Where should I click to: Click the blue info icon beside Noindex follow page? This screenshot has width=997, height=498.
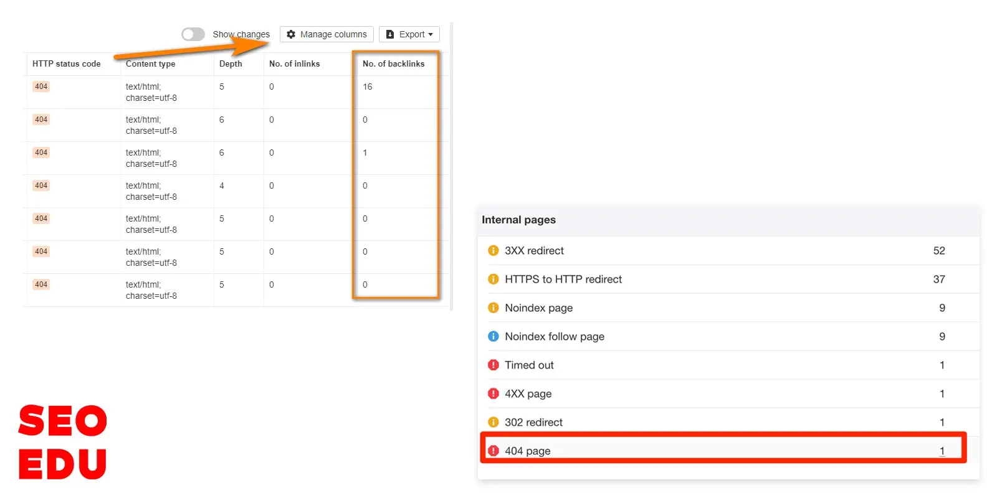point(494,337)
